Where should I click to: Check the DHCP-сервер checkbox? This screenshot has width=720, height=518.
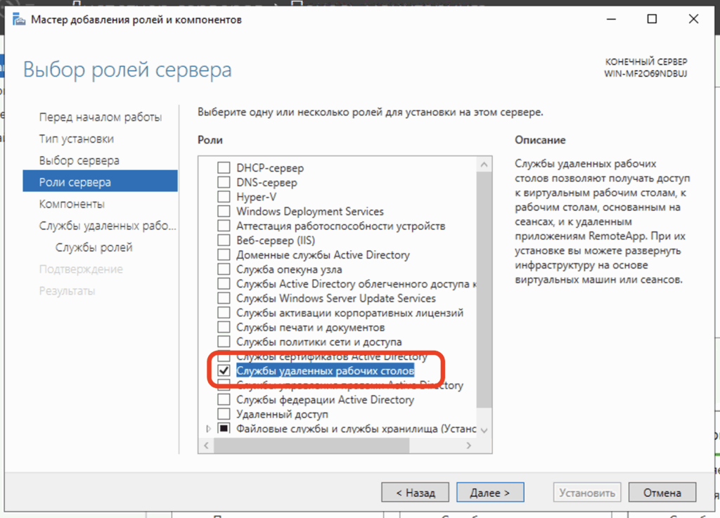(224, 168)
